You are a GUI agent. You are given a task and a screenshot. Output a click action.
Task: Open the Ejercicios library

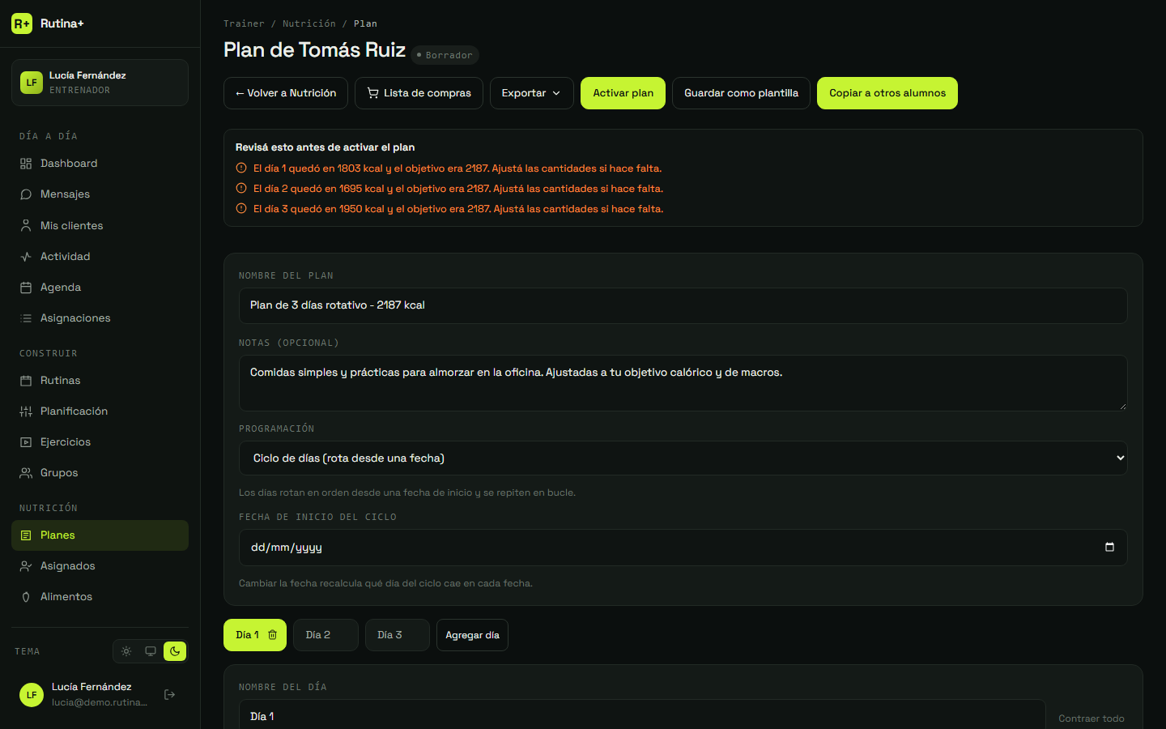pos(100,442)
